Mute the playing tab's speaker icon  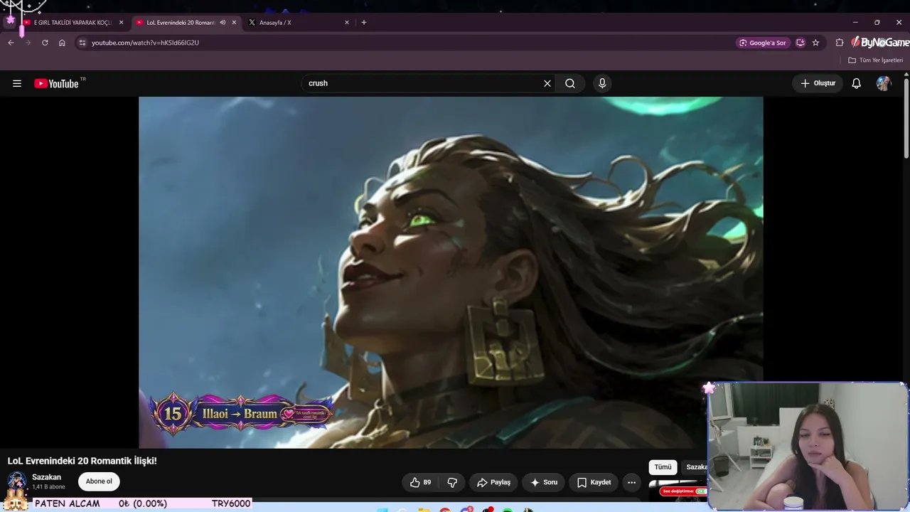pyautogui.click(x=223, y=22)
